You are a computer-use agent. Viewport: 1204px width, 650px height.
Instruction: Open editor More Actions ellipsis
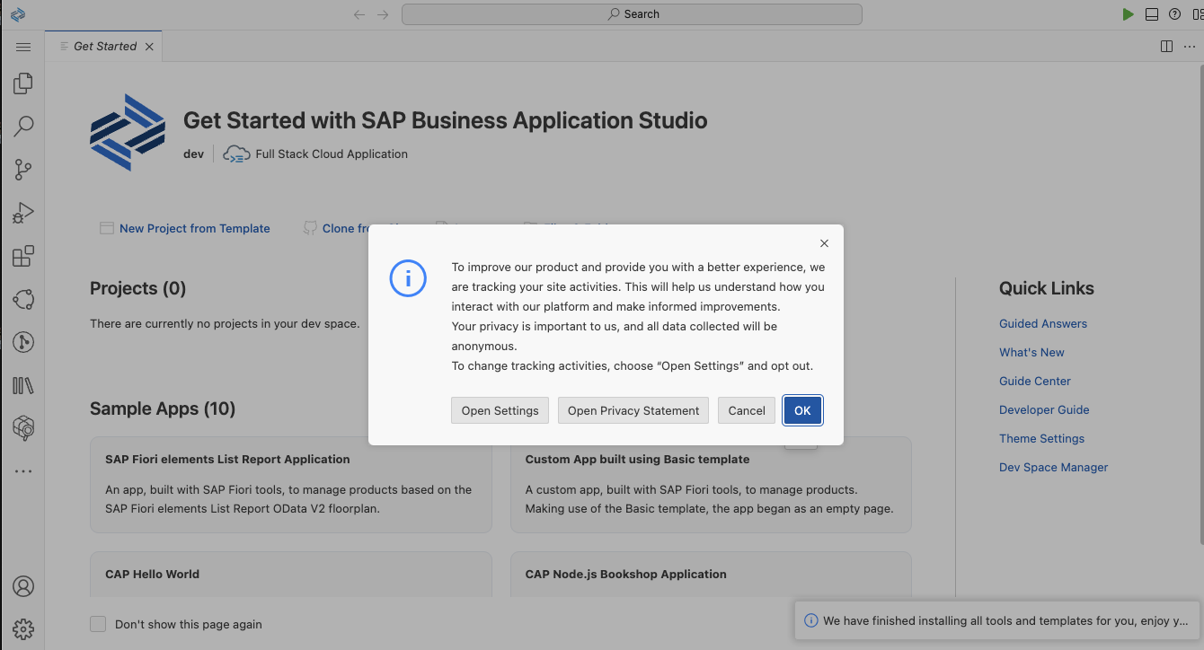(1190, 47)
